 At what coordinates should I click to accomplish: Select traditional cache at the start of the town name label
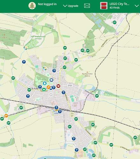click(29, 90)
